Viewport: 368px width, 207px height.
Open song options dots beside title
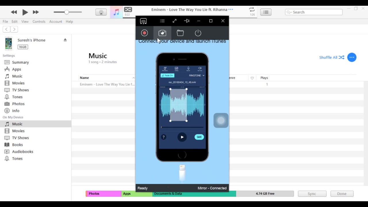pyautogui.click(x=231, y=9)
